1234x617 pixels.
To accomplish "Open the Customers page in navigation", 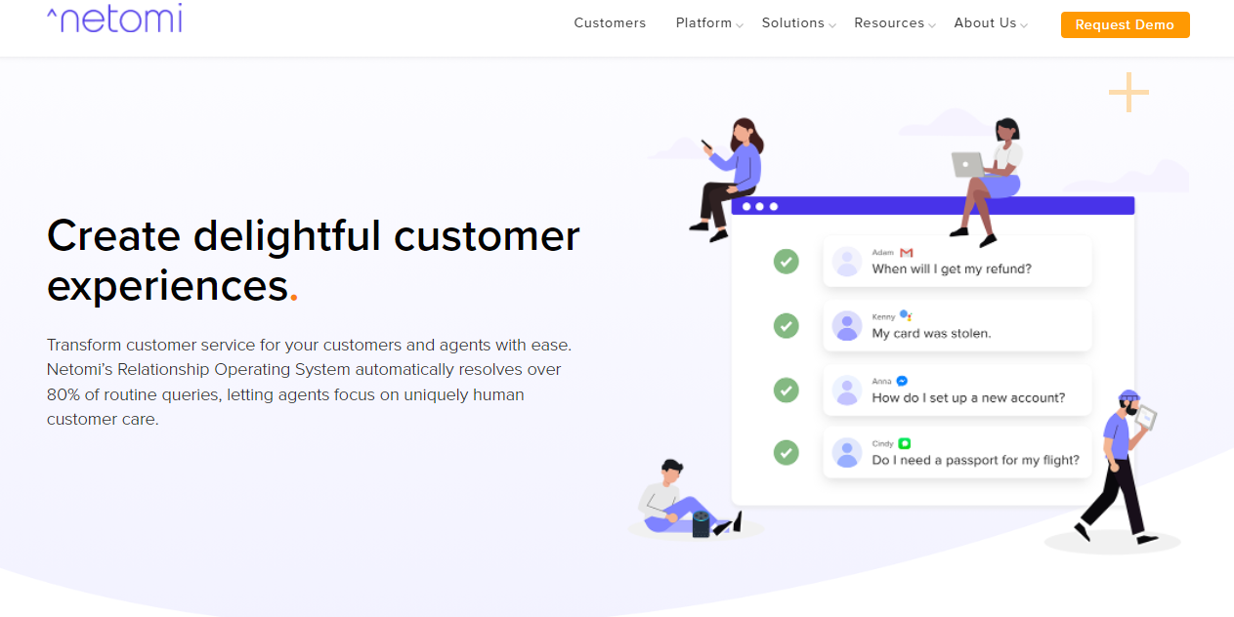I will pyautogui.click(x=610, y=23).
